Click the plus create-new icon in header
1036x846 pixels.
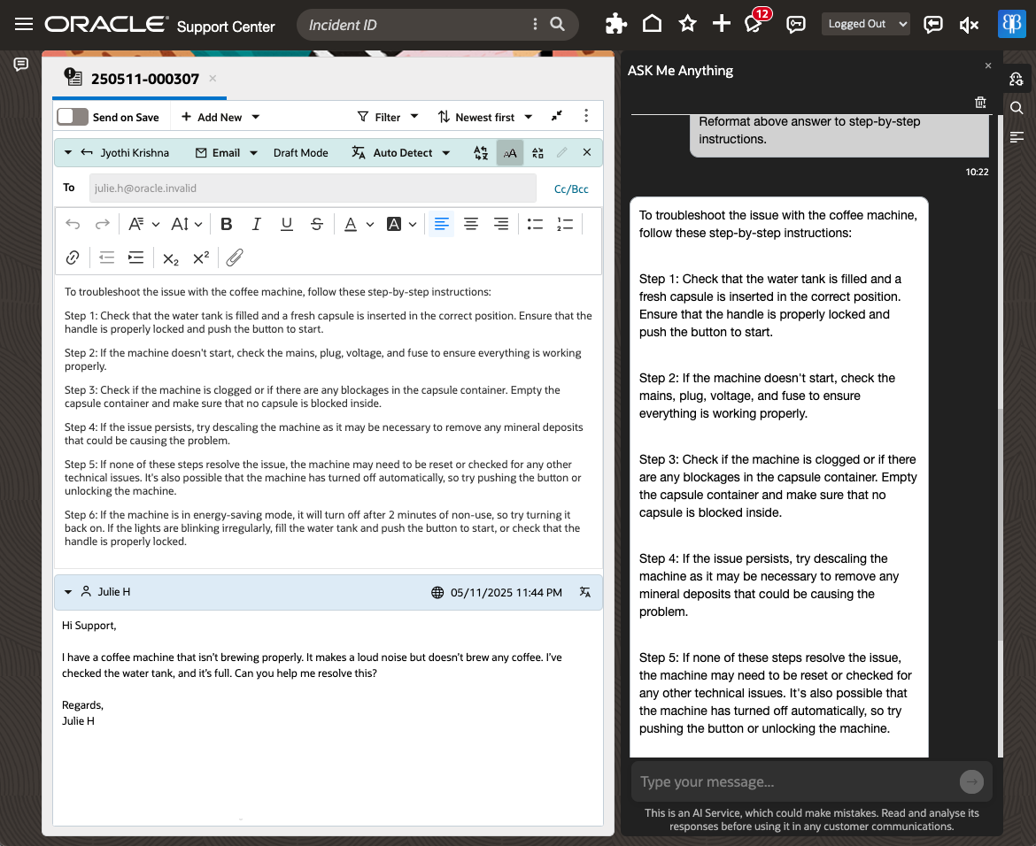pos(722,24)
